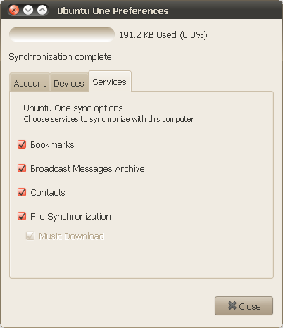Click the Ubuntu One sync options heading
The height and width of the screenshot is (328, 283).
(x=73, y=108)
